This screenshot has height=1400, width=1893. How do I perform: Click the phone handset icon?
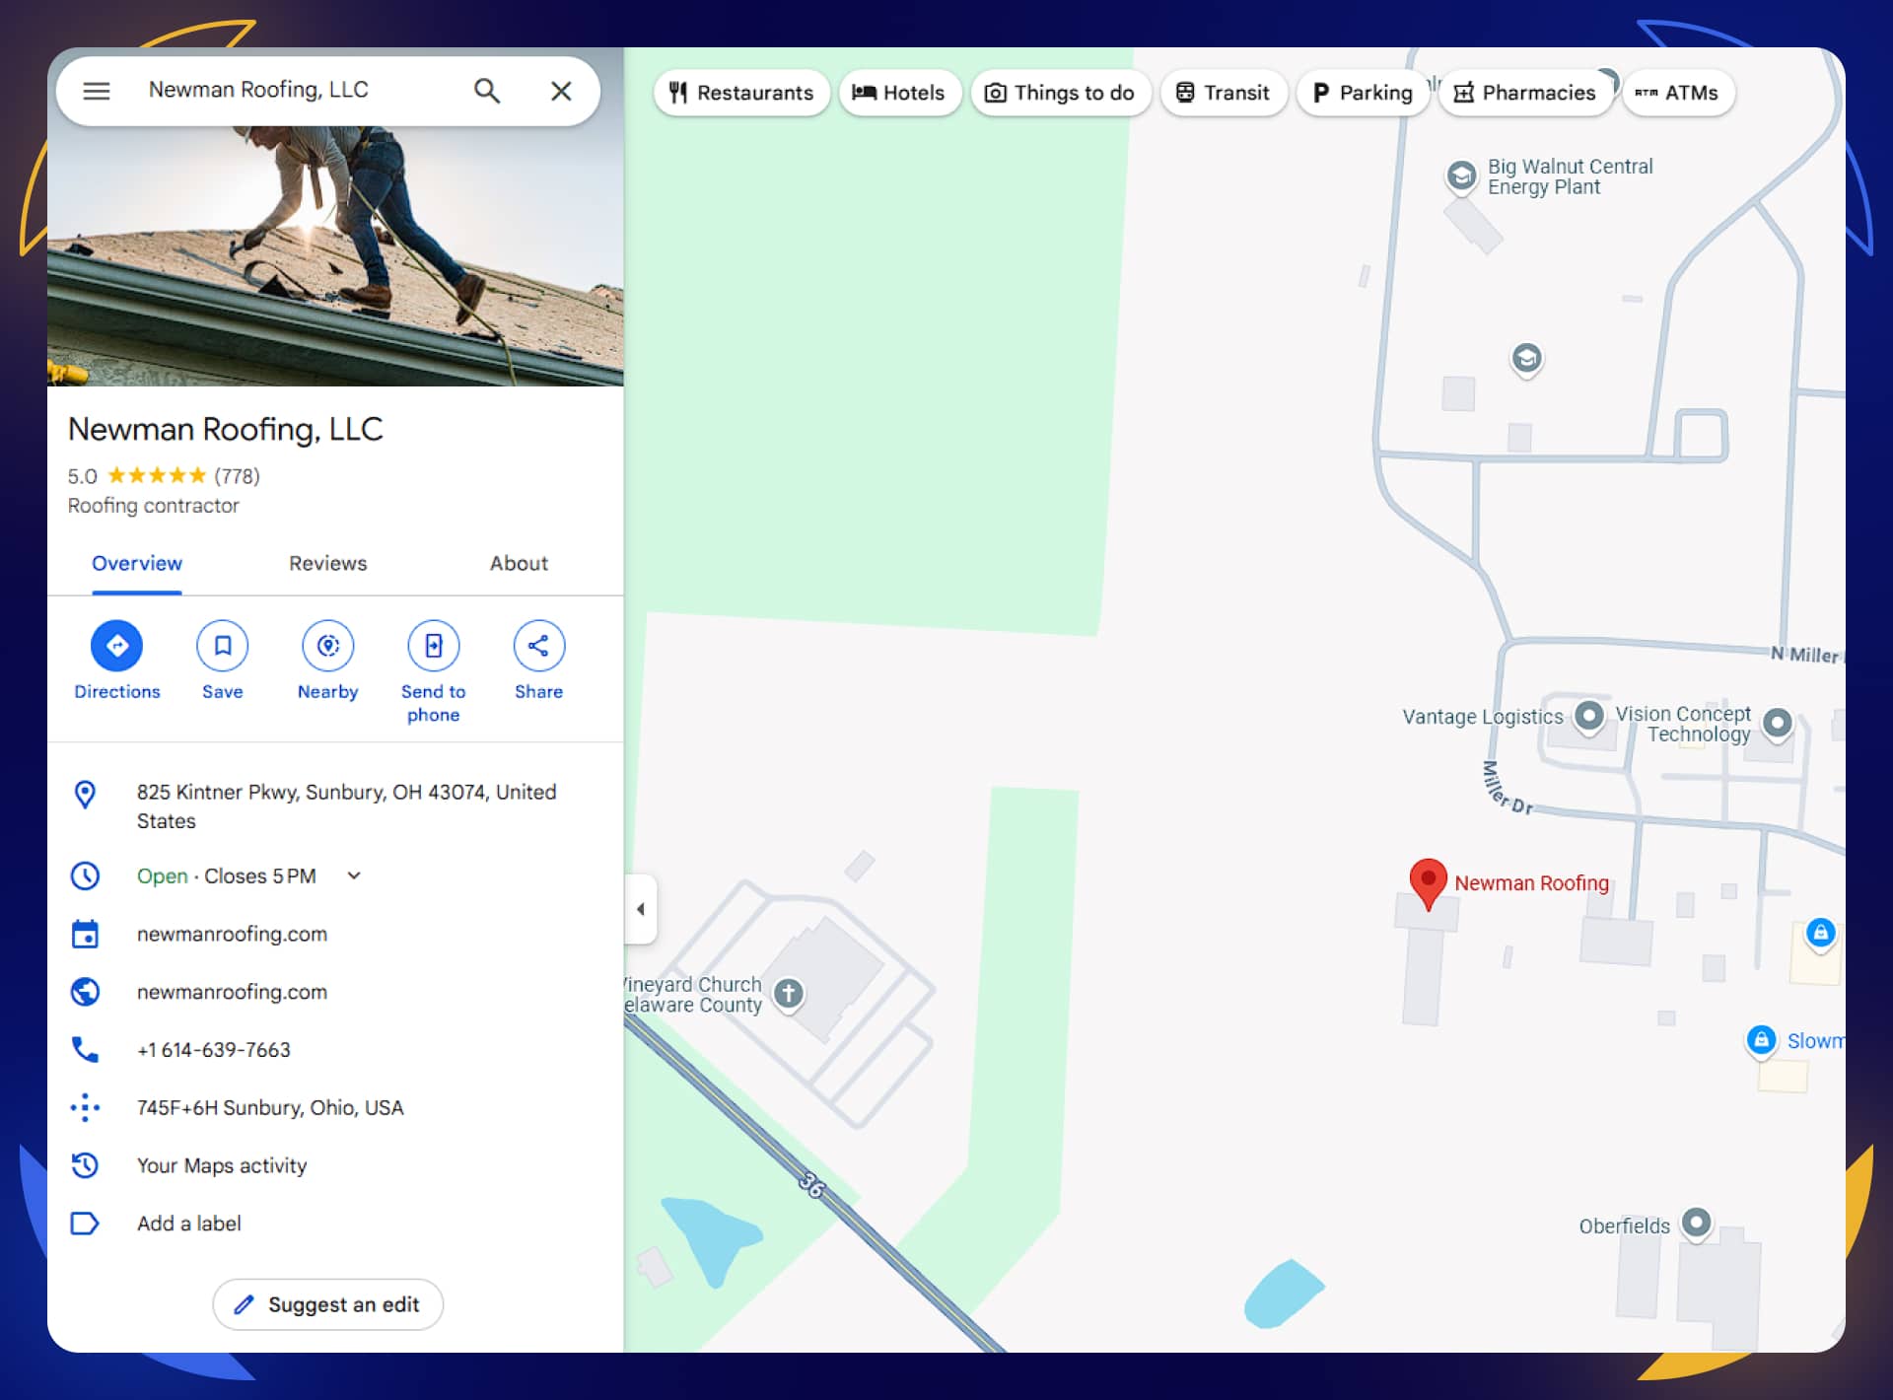[86, 1050]
